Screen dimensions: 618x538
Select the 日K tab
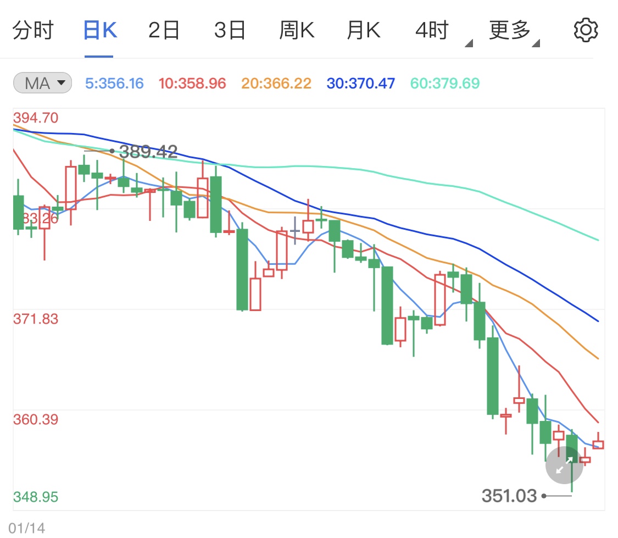coord(100,30)
